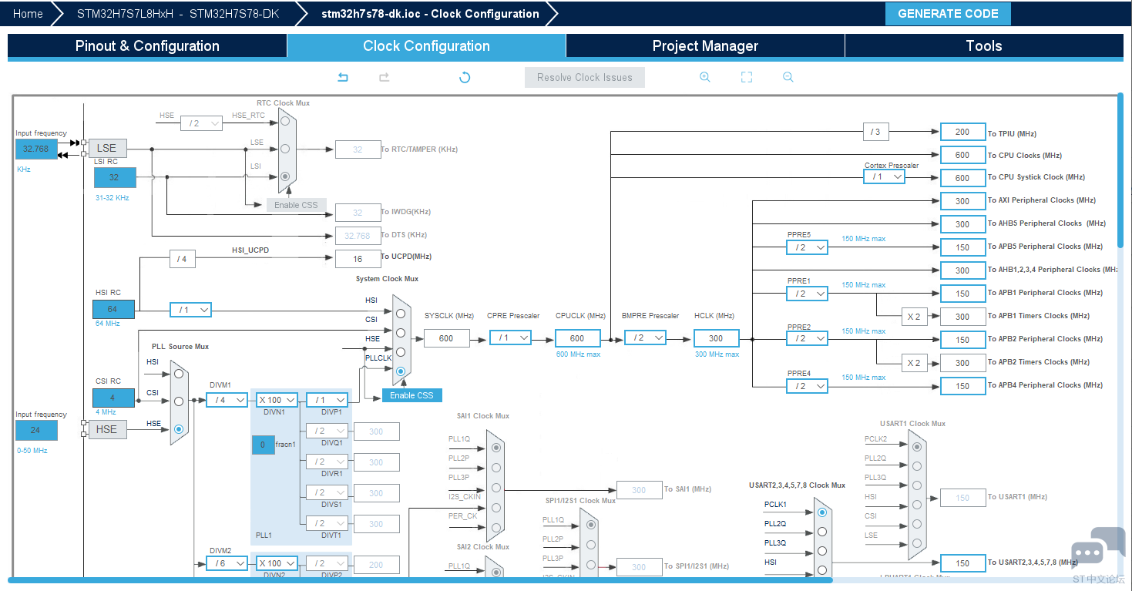Edit the HSE input frequency field 24
This screenshot has width=1132, height=591.
[x=36, y=430]
